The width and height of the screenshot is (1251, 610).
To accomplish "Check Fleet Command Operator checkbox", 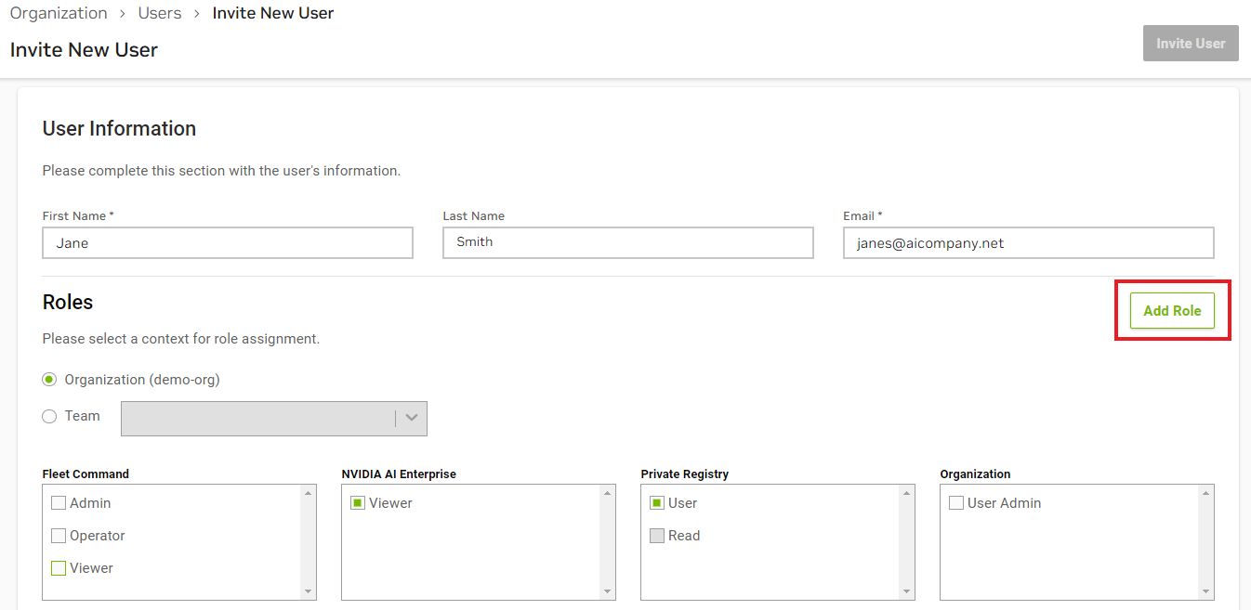I will 59,536.
